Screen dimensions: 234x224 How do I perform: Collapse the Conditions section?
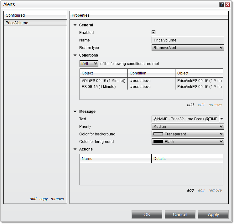click(75, 55)
